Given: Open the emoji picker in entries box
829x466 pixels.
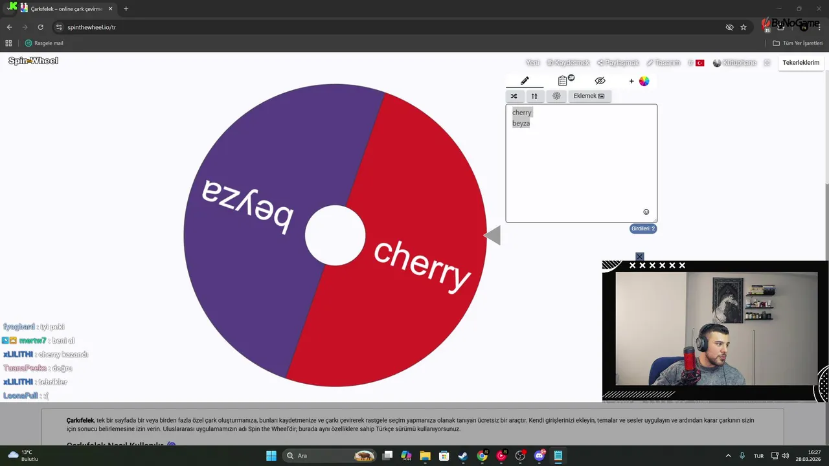Looking at the screenshot, I should coord(646,212).
